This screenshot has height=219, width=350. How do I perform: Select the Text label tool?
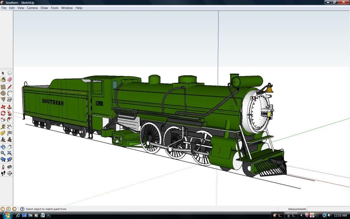coord(9,133)
